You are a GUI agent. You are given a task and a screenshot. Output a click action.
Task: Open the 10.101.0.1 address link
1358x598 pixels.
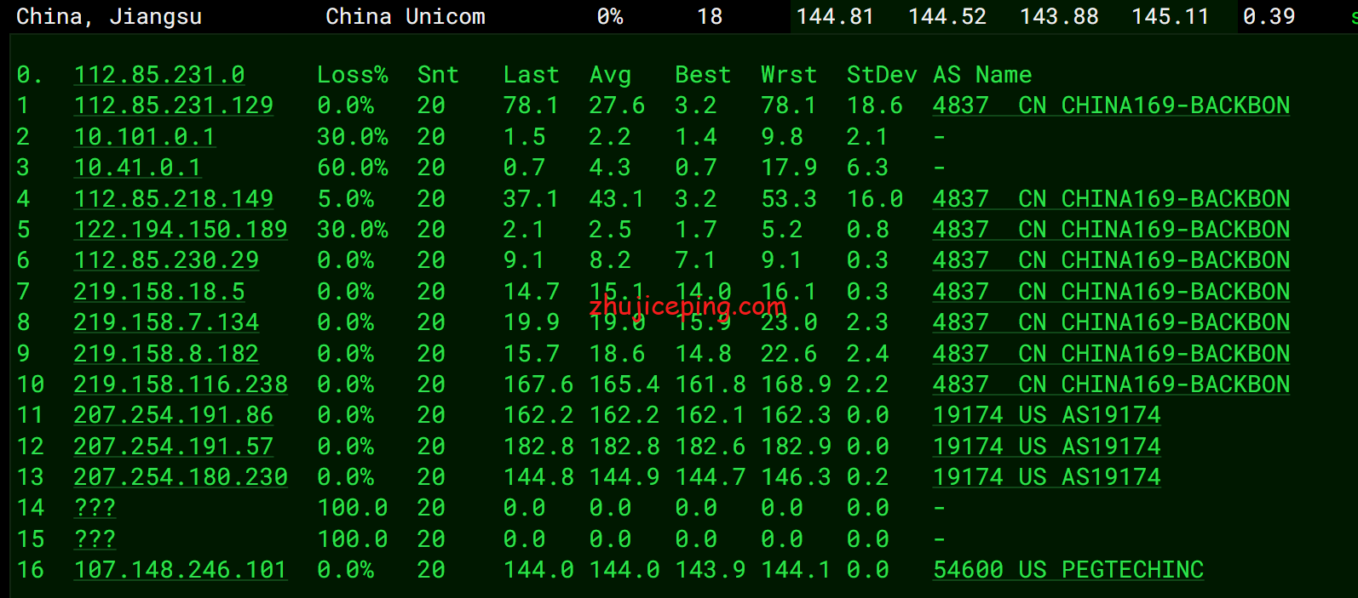pyautogui.click(x=145, y=137)
